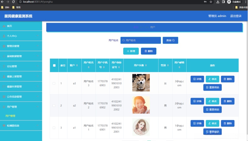Sort by 用户邮箱 using its sort arrows
This screenshot has width=248, height=141.
point(179,67)
